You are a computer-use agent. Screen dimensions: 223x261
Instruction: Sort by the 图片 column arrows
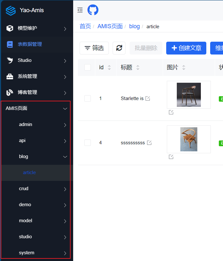tap(184, 68)
